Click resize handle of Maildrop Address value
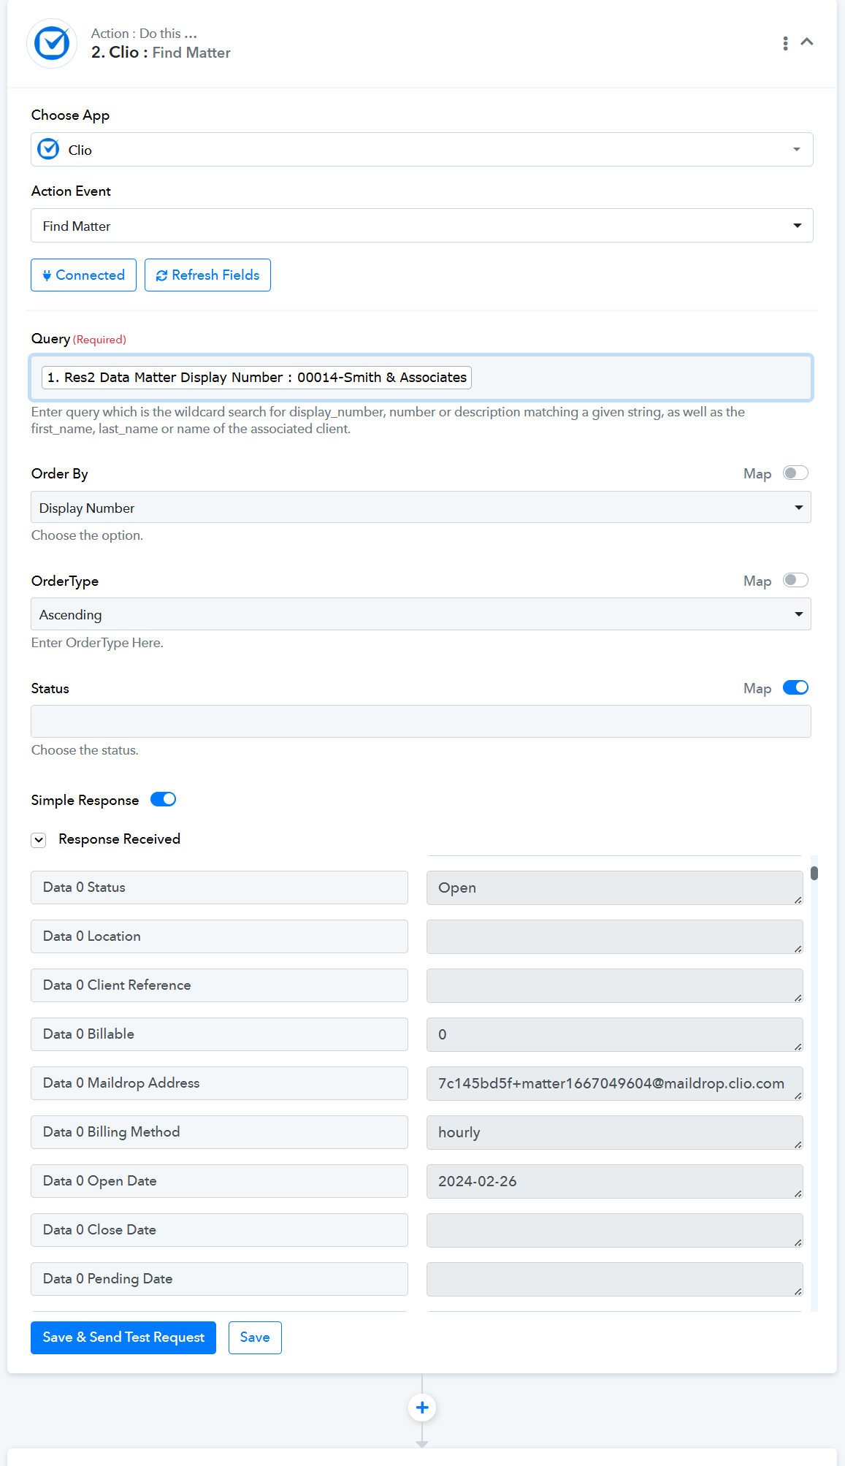 [x=798, y=1096]
